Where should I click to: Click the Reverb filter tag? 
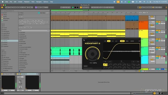click(x=21, y=23)
